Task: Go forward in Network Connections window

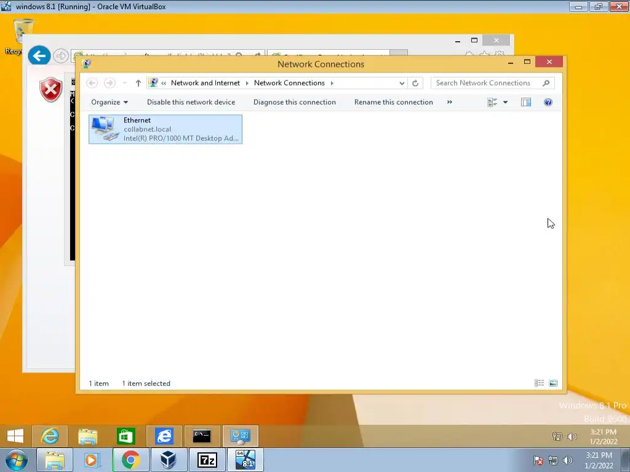Action: point(110,83)
